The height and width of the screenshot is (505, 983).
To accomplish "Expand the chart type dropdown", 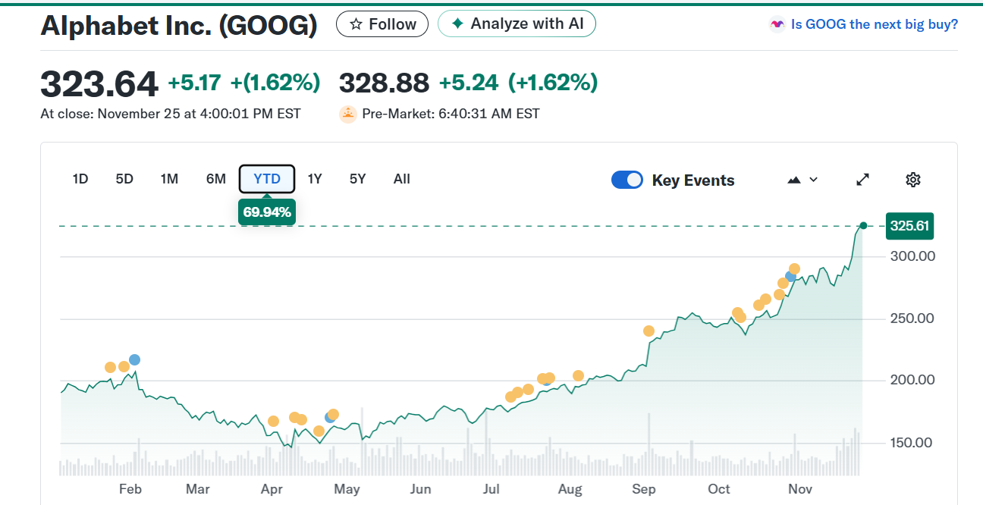I will 802,180.
